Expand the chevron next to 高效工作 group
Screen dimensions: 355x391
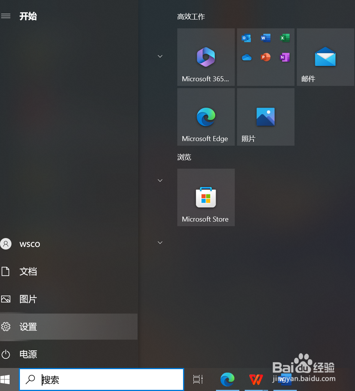(160, 56)
